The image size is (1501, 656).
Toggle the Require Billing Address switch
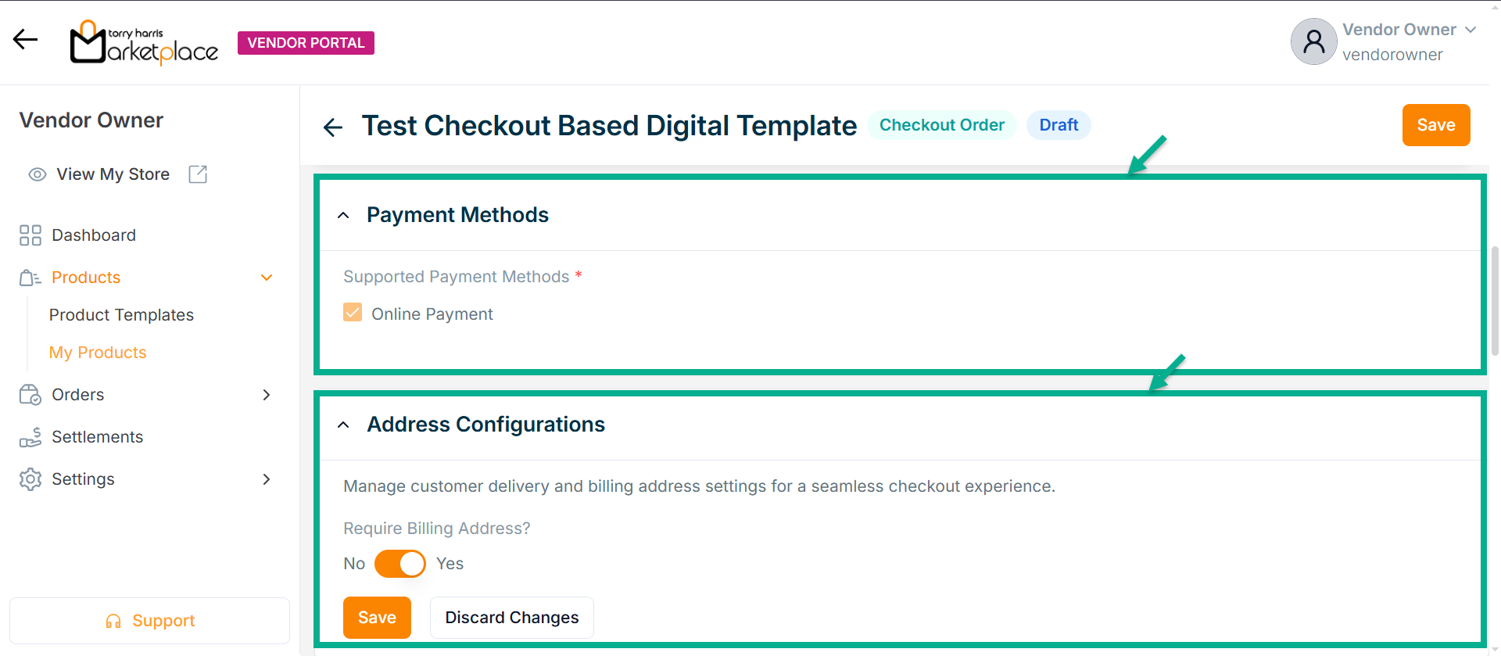pos(399,564)
